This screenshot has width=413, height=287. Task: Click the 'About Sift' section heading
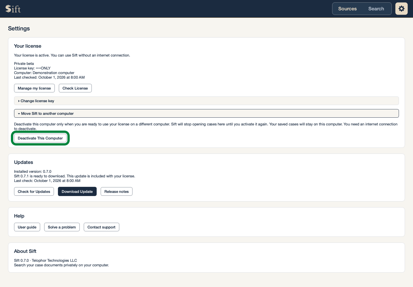[25, 251]
